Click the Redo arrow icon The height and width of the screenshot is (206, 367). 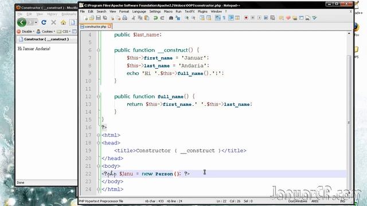point(162,18)
